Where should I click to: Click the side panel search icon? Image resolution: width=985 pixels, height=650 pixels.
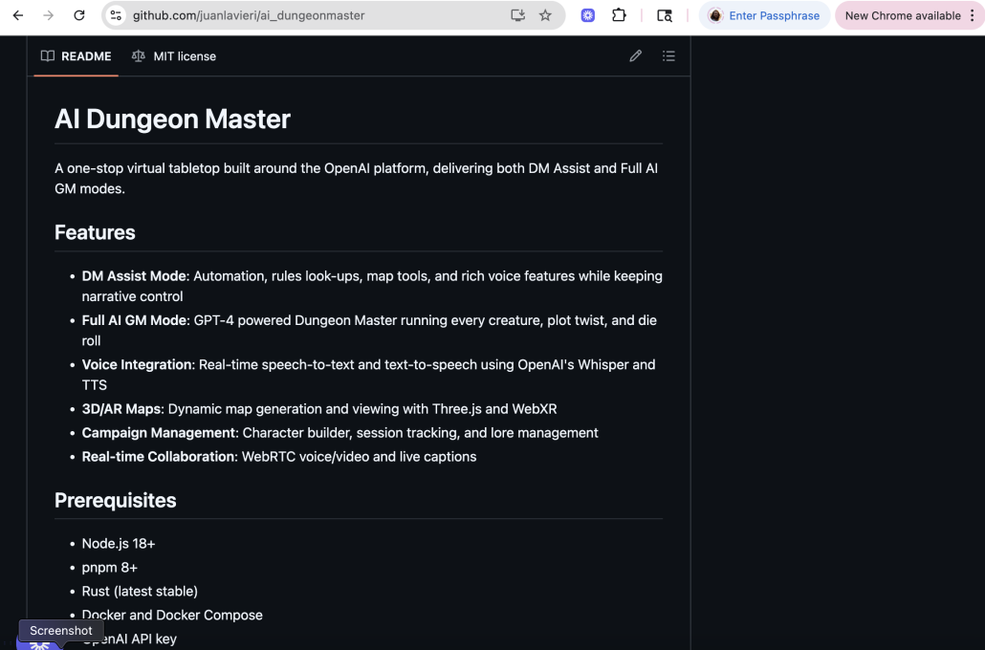(x=664, y=15)
